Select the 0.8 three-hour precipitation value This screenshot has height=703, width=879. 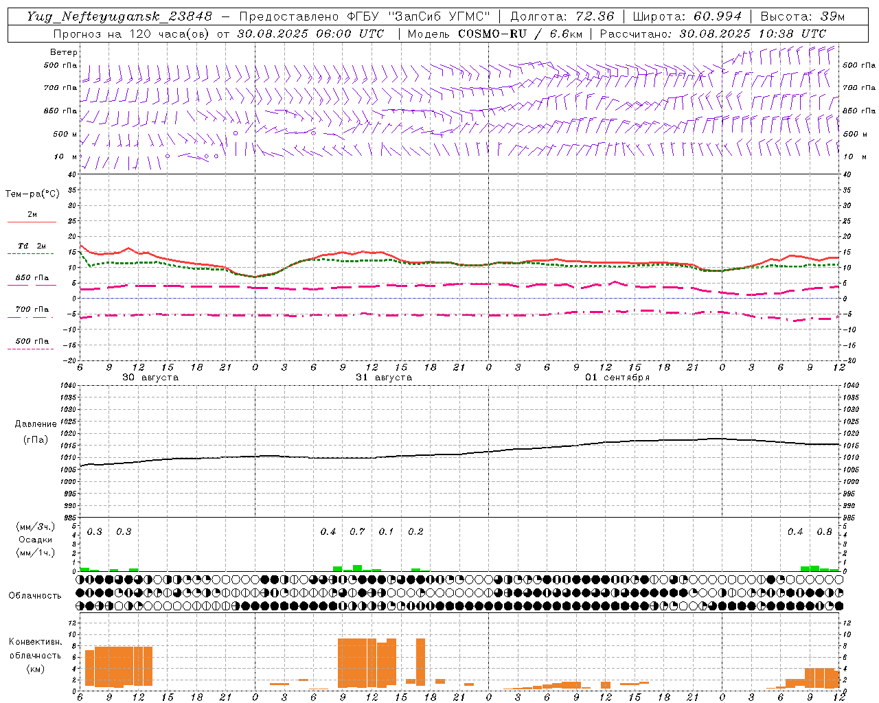[824, 532]
